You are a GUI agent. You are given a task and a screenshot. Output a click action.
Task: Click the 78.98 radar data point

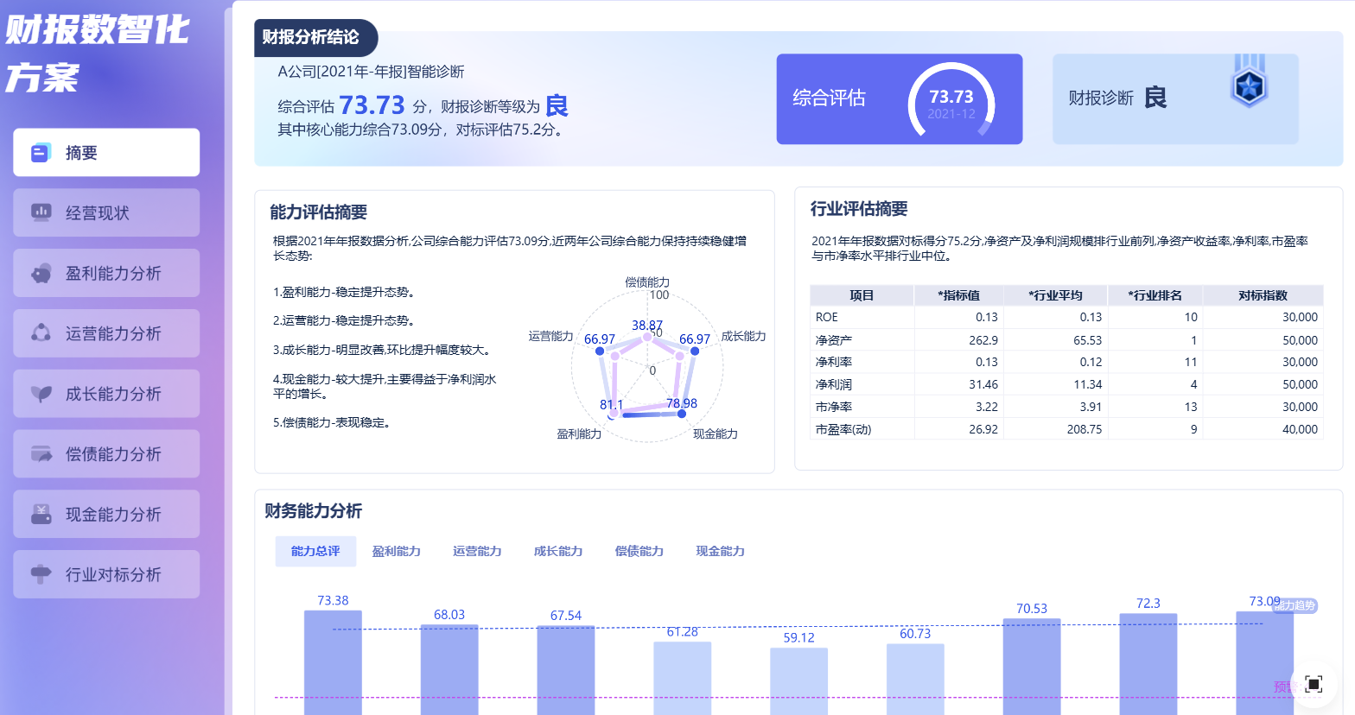[x=682, y=414]
